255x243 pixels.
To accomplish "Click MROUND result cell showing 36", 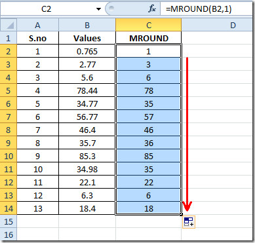I will click(148, 143).
